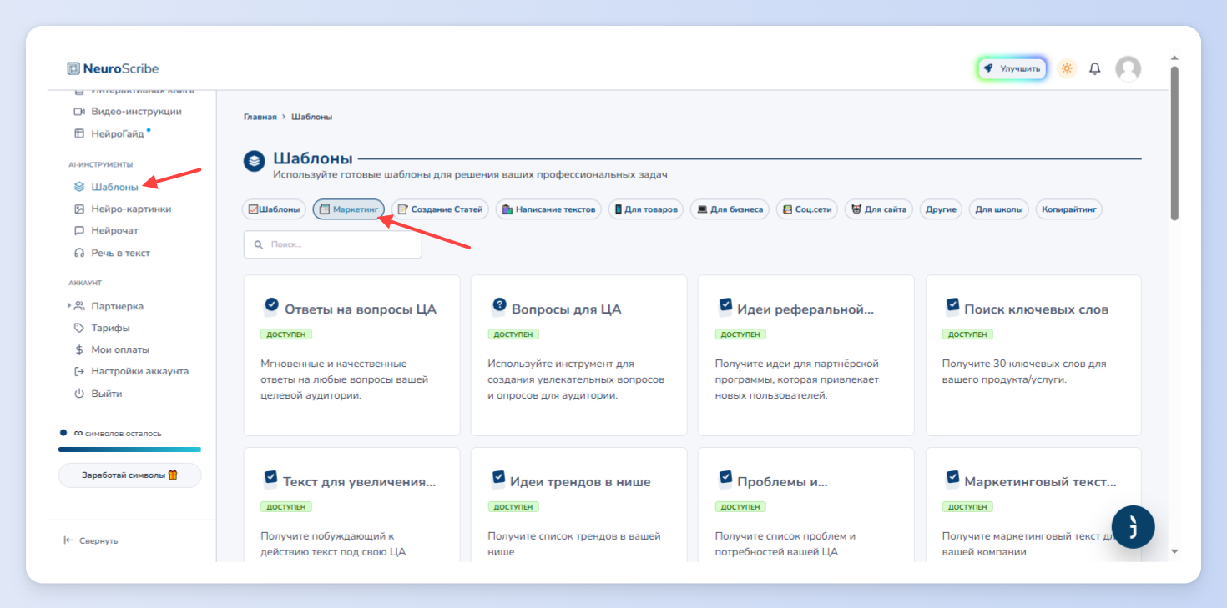Click the rocket Улучшить upgrade button

point(1012,68)
